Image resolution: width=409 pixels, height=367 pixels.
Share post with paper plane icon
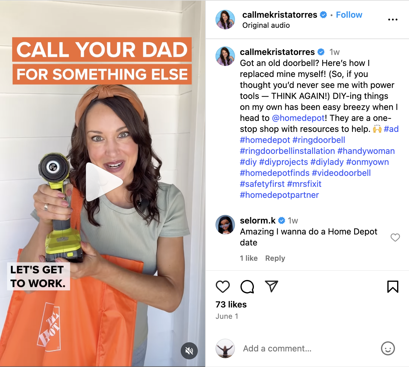tap(272, 286)
